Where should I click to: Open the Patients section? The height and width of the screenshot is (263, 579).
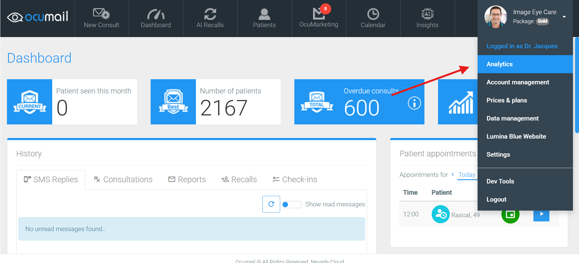coord(264,18)
